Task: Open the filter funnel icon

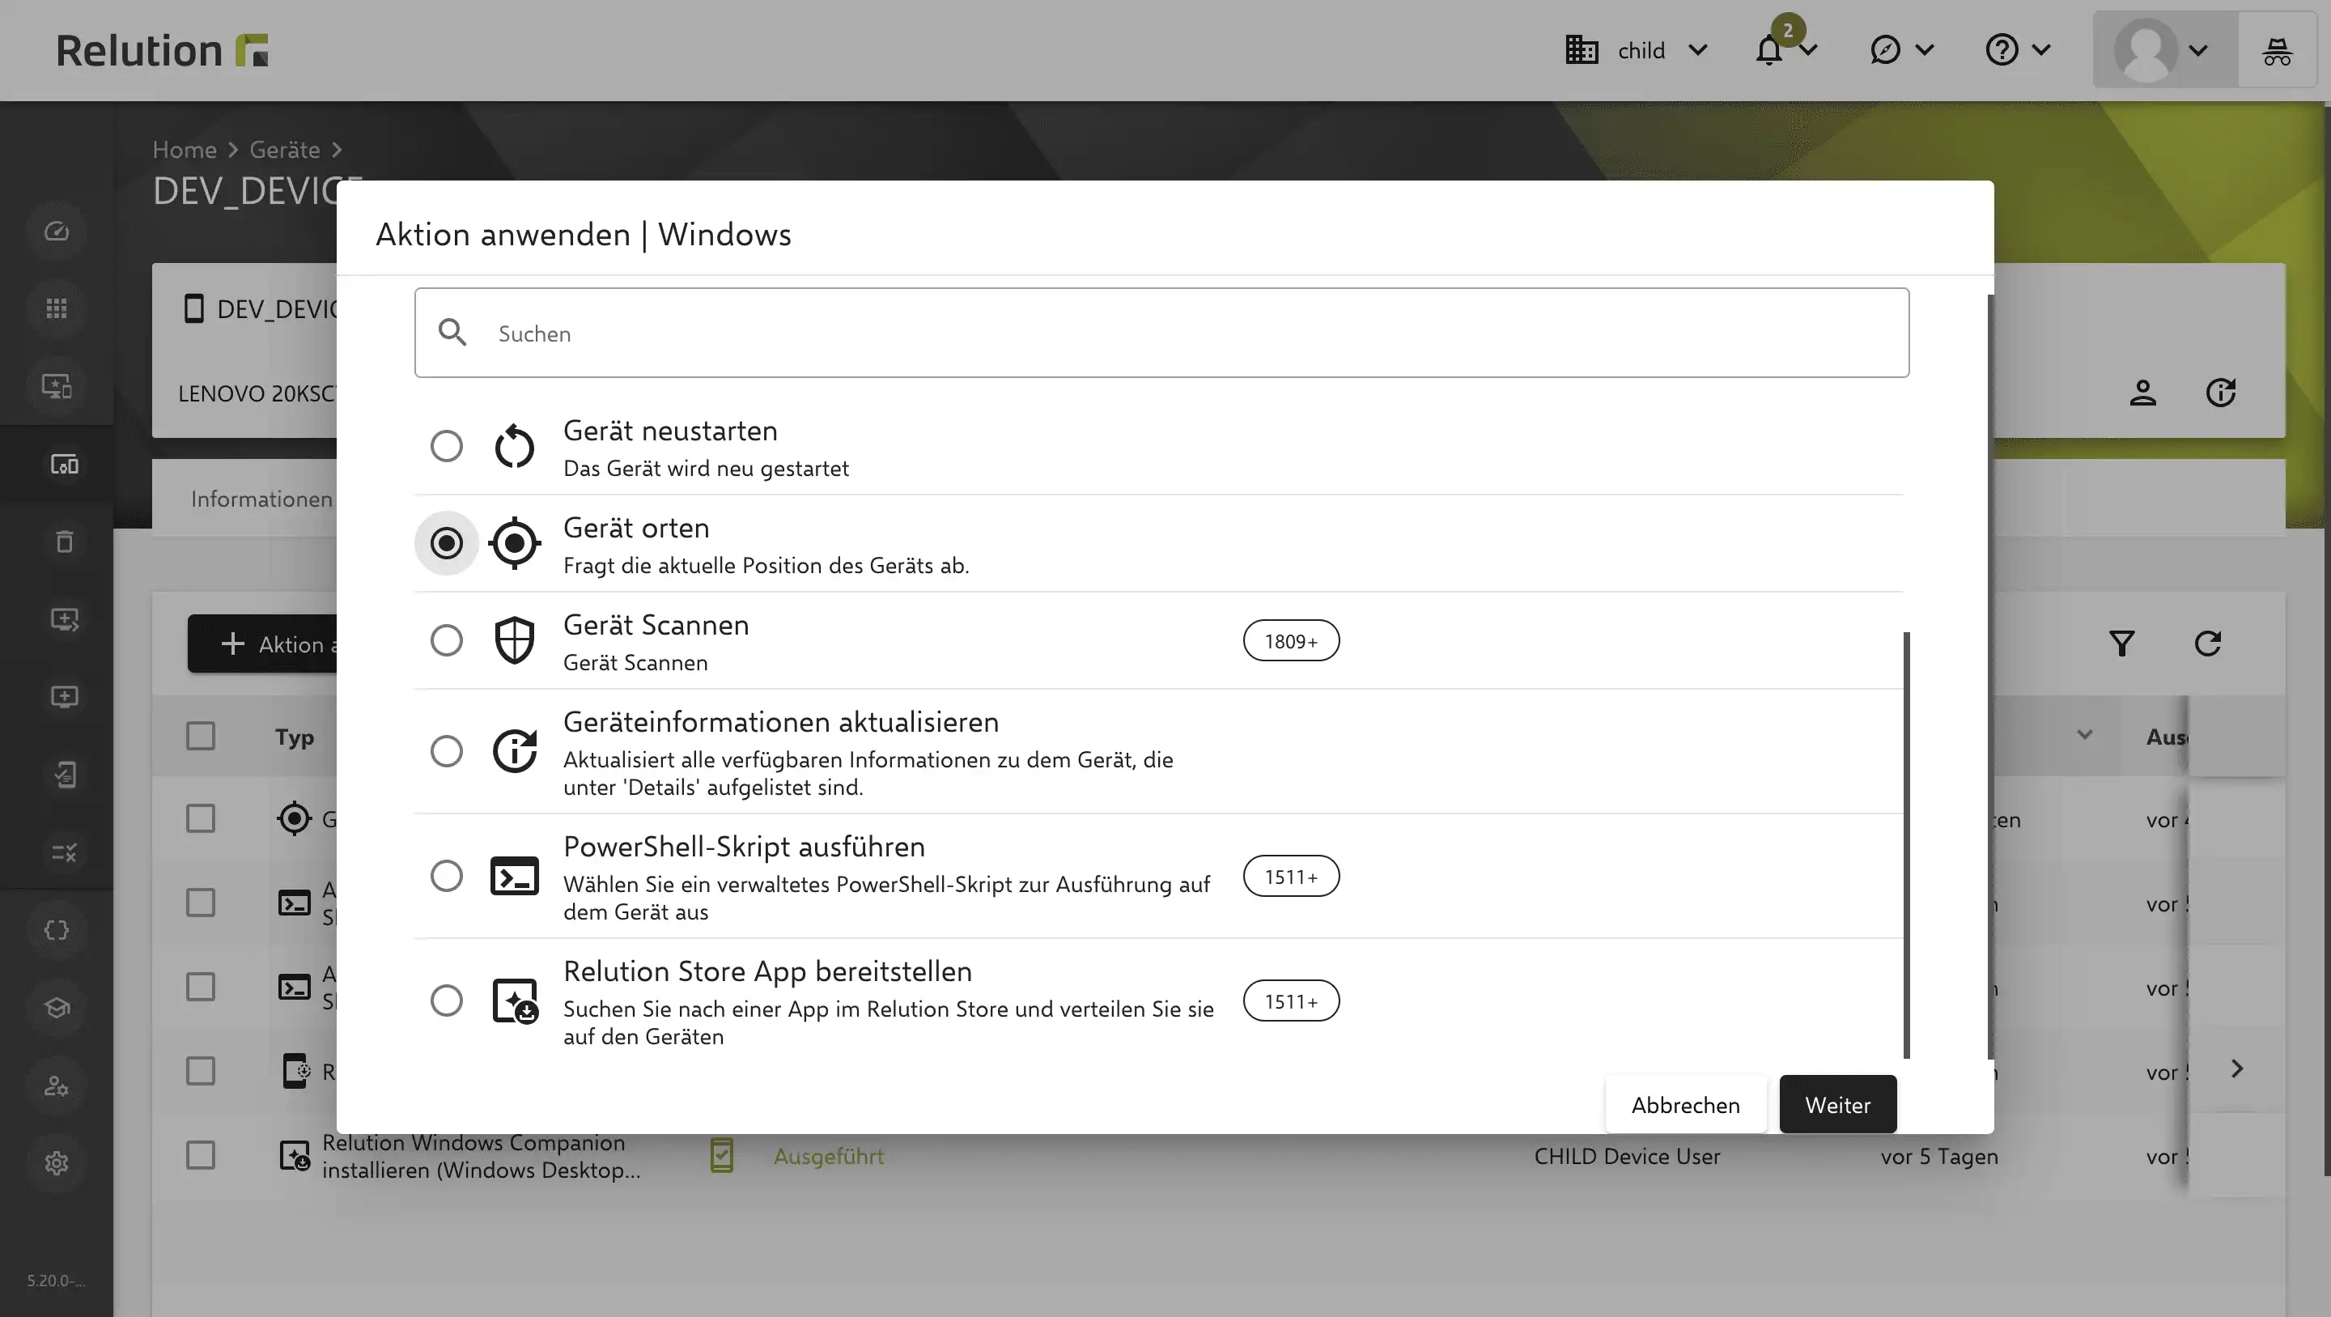Action: coord(2122,644)
